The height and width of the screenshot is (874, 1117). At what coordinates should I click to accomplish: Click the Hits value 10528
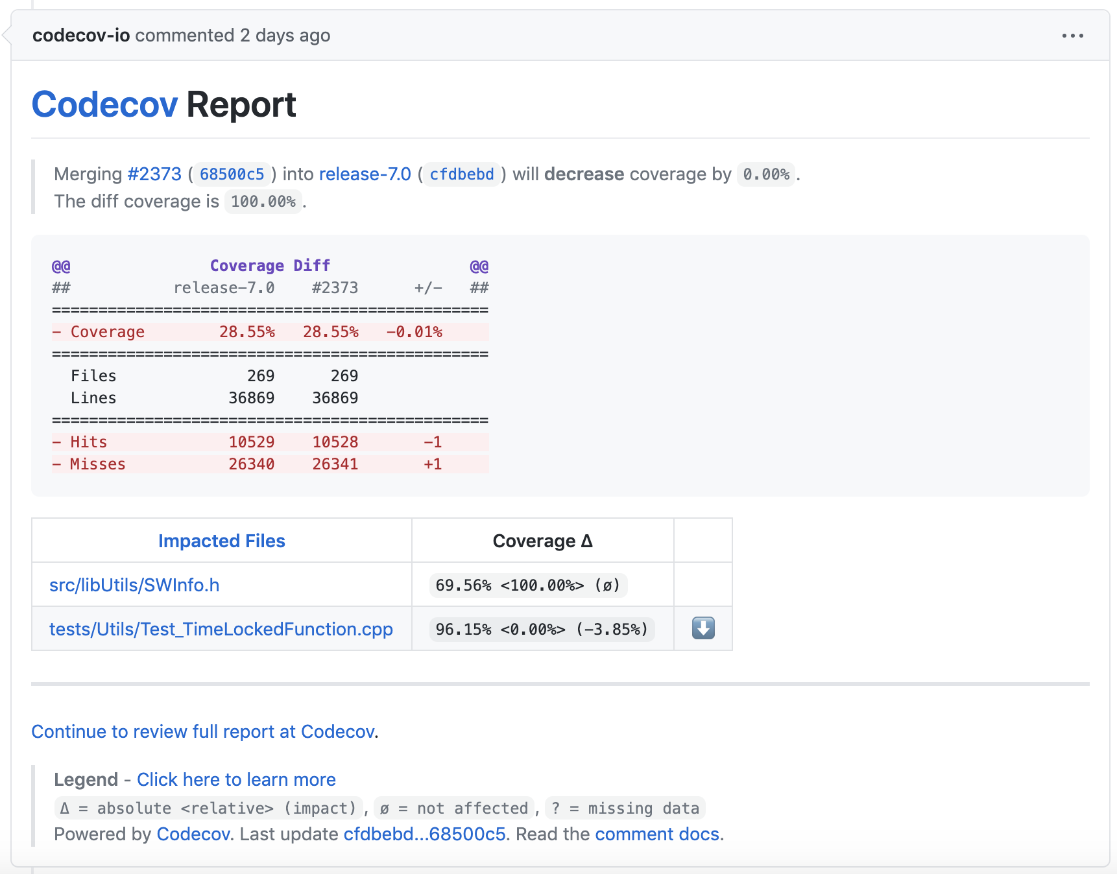coord(335,442)
